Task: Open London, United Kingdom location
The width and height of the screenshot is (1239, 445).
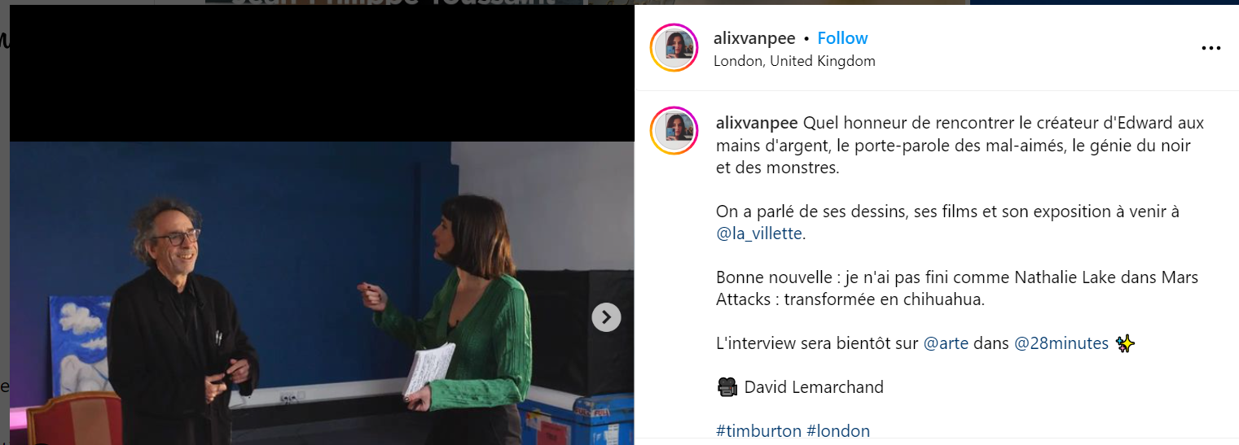Action: pyautogui.click(x=794, y=61)
